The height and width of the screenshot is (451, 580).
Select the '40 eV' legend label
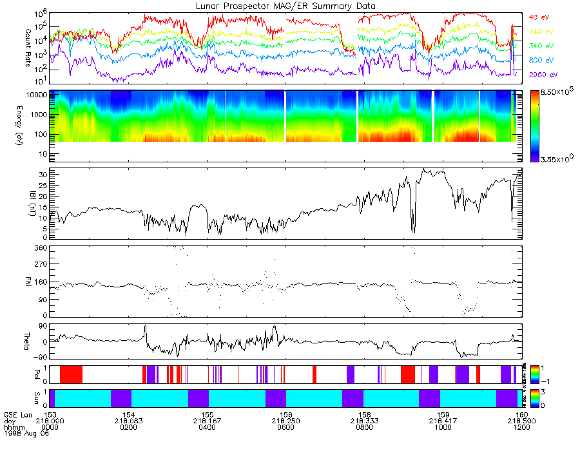(x=539, y=17)
